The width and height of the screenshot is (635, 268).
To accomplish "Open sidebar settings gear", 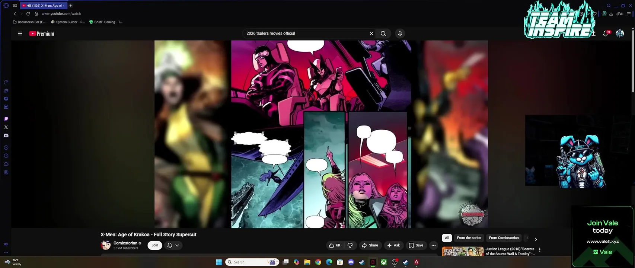I will 6,172.
